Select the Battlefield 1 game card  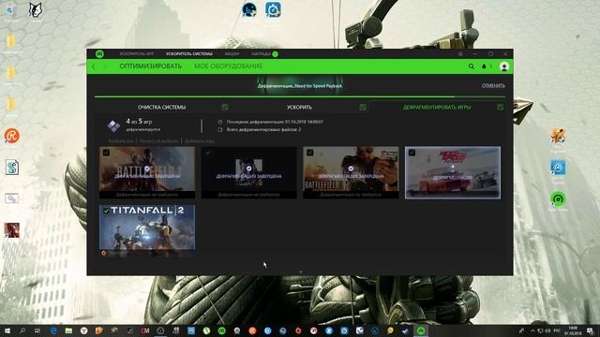tap(147, 172)
